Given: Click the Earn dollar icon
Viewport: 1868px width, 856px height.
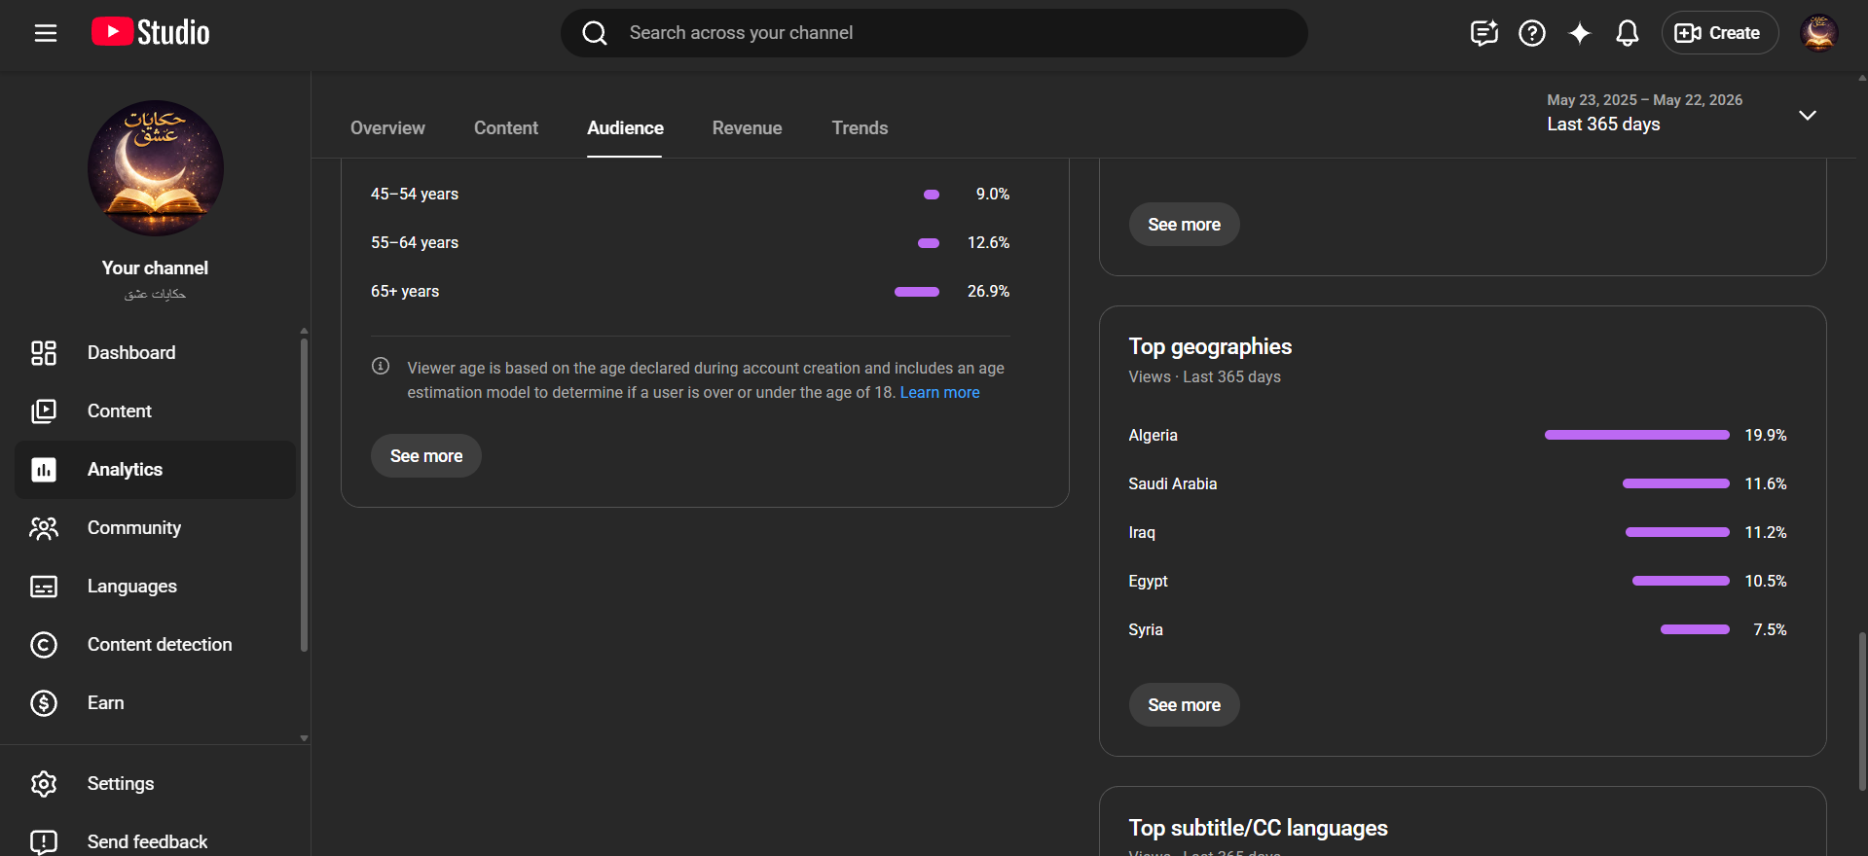Looking at the screenshot, I should [44, 703].
